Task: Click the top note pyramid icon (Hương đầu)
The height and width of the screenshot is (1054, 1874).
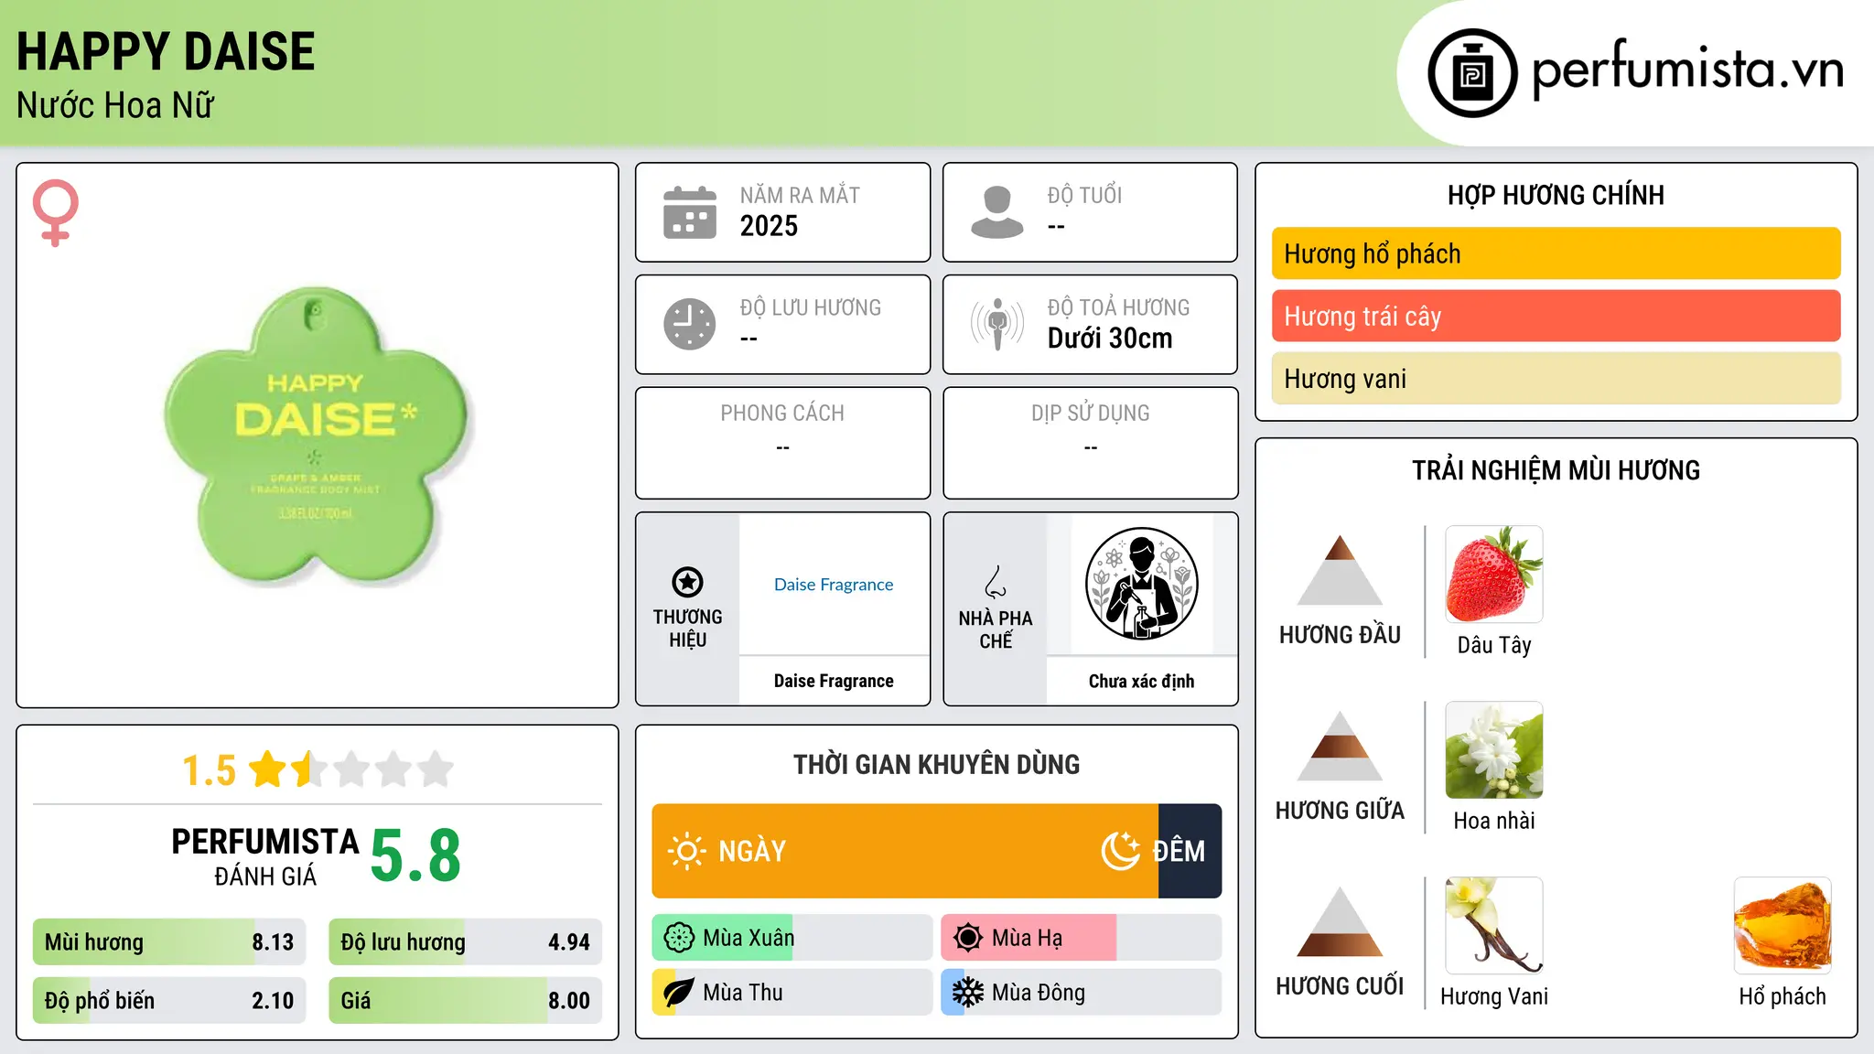Action: pos(1340,570)
